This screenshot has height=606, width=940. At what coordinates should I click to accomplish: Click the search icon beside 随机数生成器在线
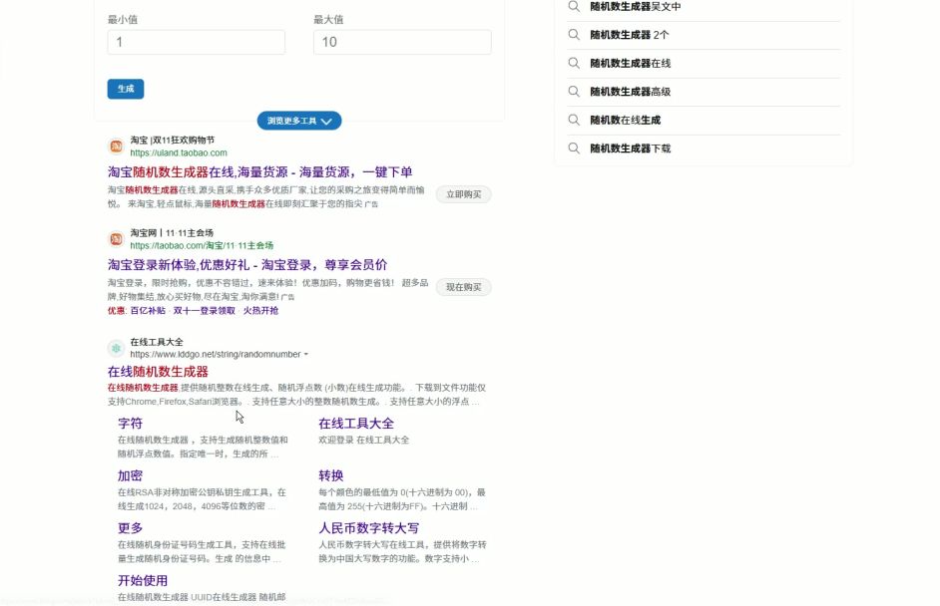(574, 63)
